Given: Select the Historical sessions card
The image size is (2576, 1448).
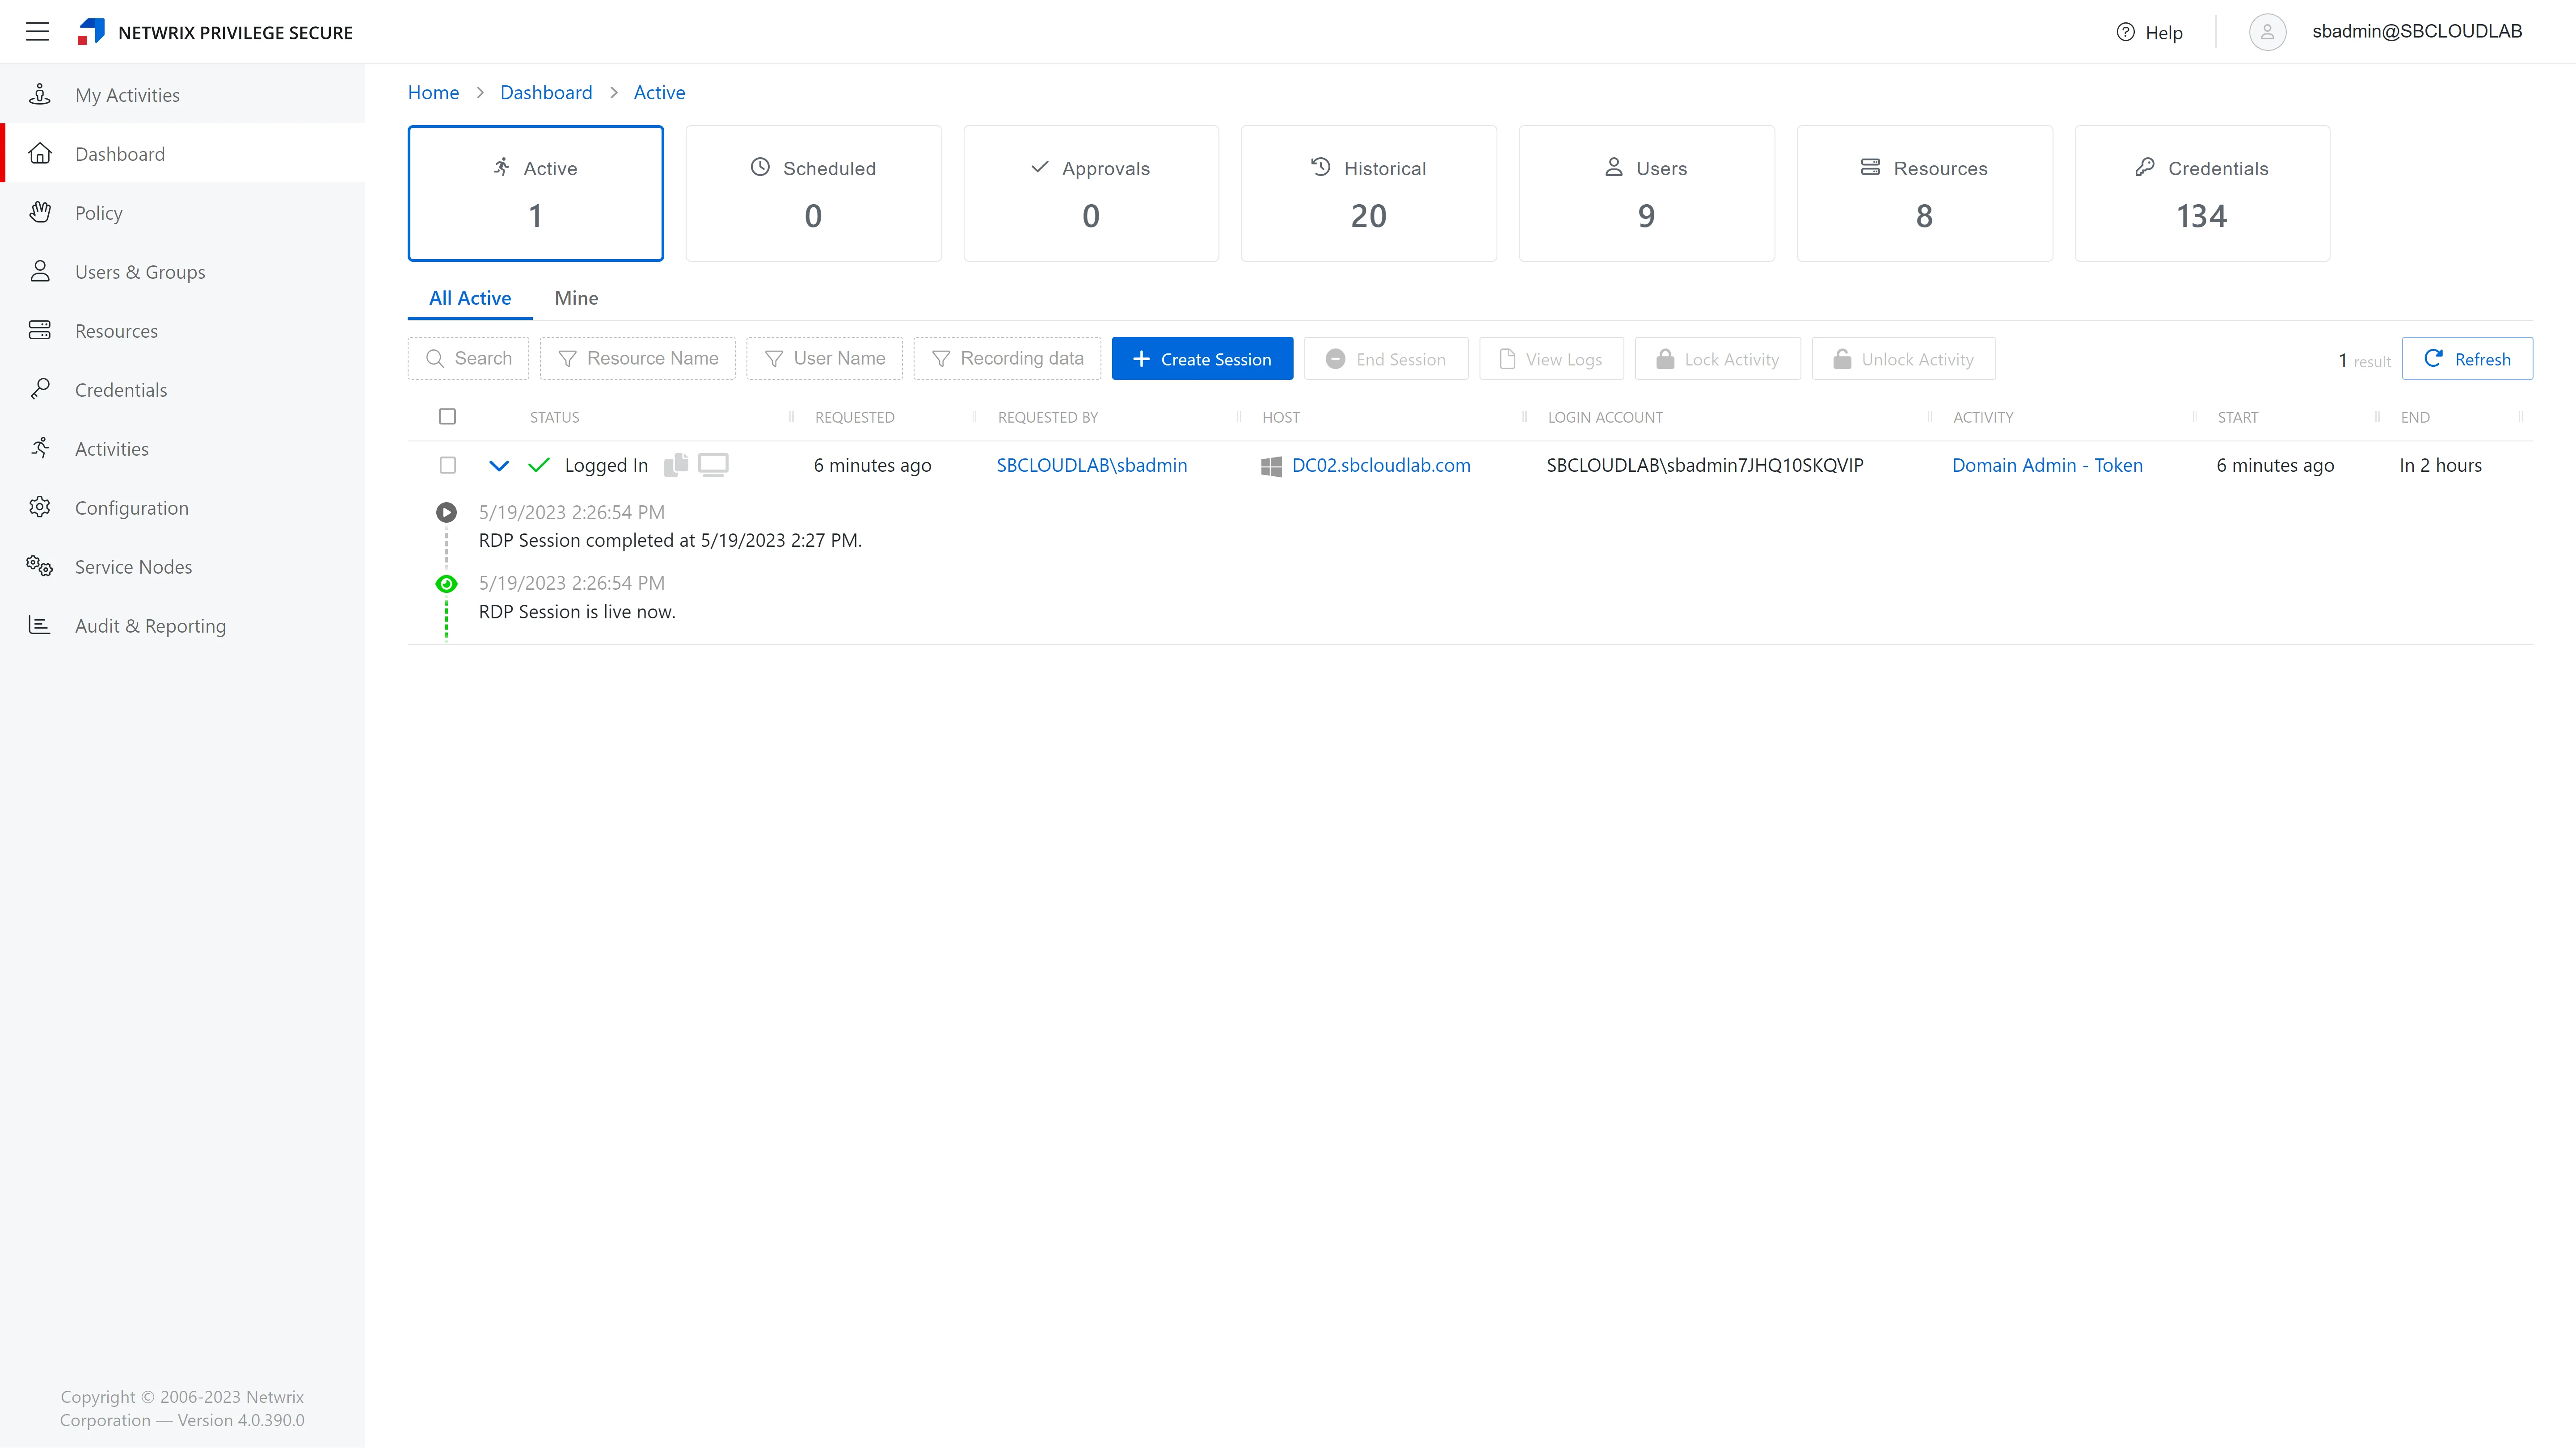Looking at the screenshot, I should 1369,193.
